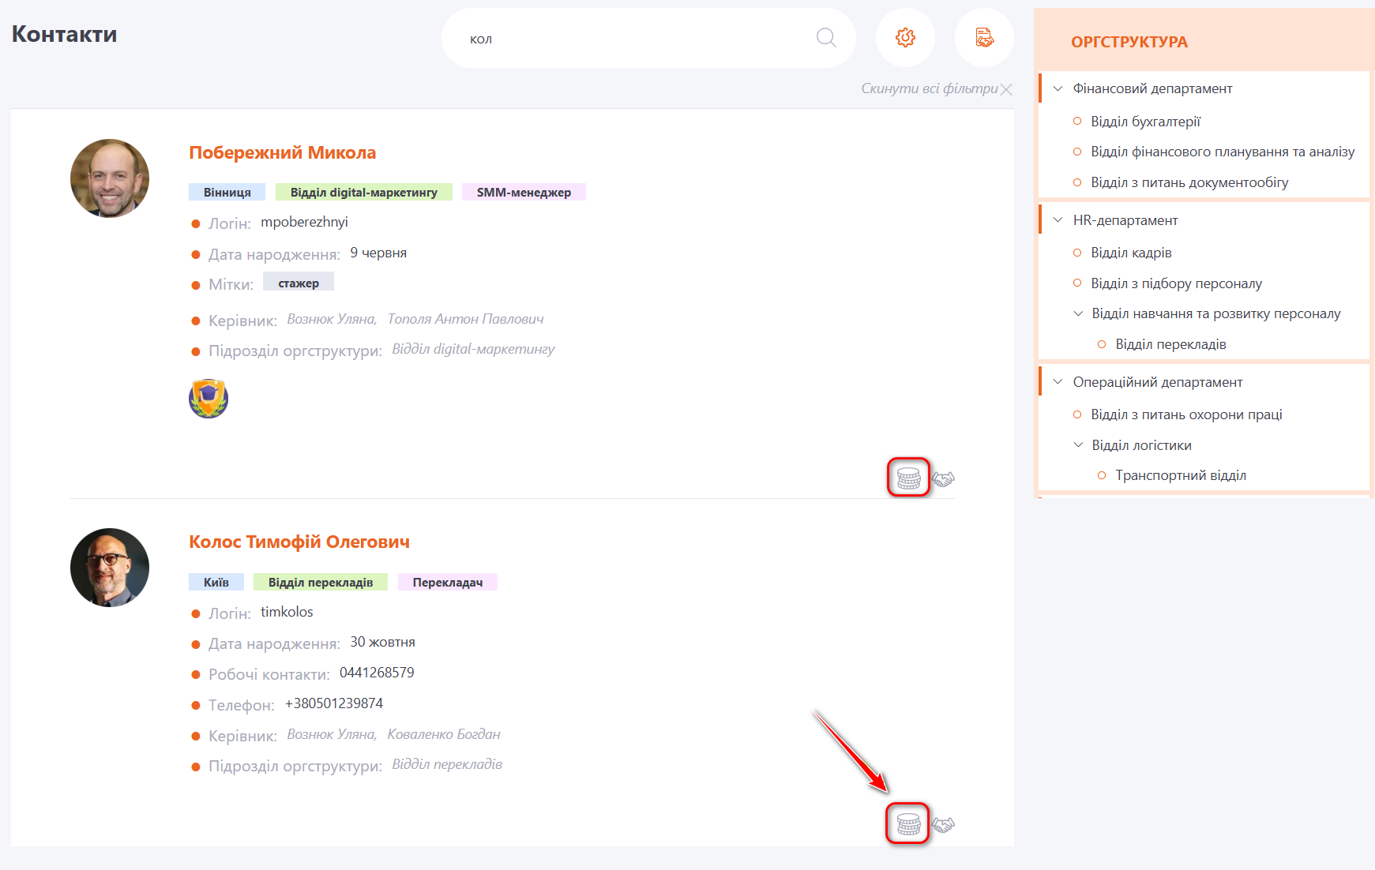Select Транспортний відділ in the org structure
The height and width of the screenshot is (870, 1375).
pyautogui.click(x=1180, y=475)
